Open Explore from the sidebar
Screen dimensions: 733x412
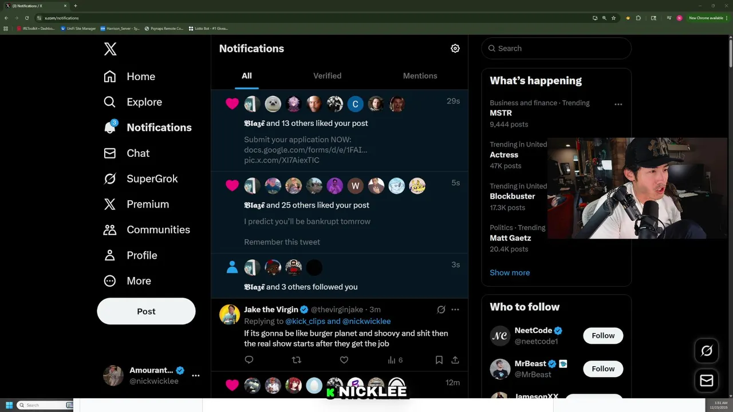point(133,102)
